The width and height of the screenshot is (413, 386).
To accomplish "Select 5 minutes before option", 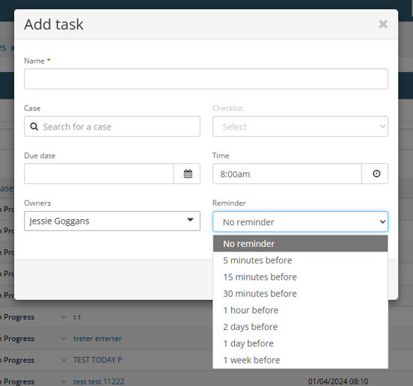I will 300,260.
